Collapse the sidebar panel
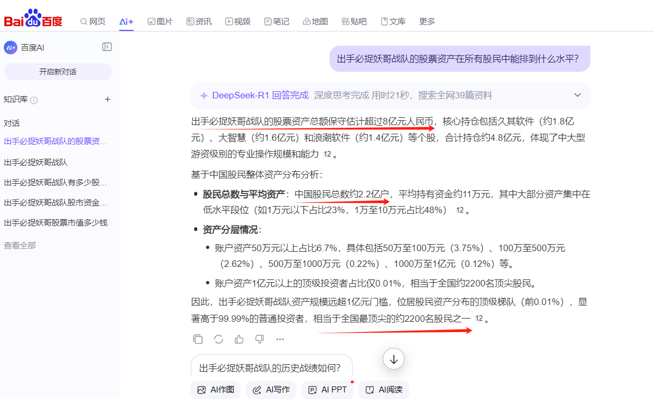 107,47
